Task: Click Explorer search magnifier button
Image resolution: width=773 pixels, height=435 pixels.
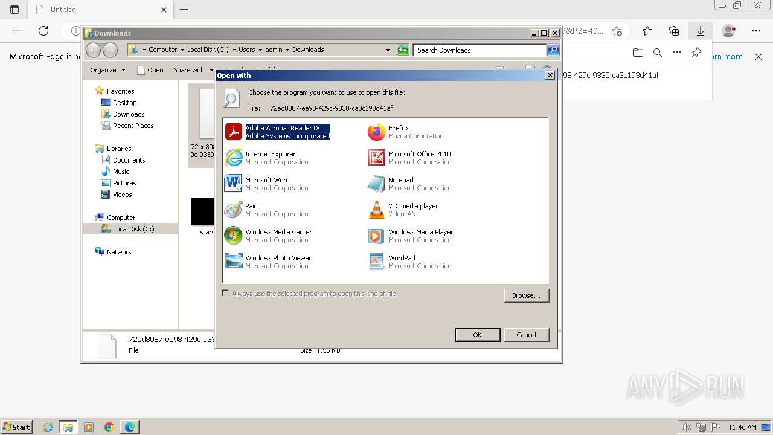Action: pyautogui.click(x=553, y=50)
